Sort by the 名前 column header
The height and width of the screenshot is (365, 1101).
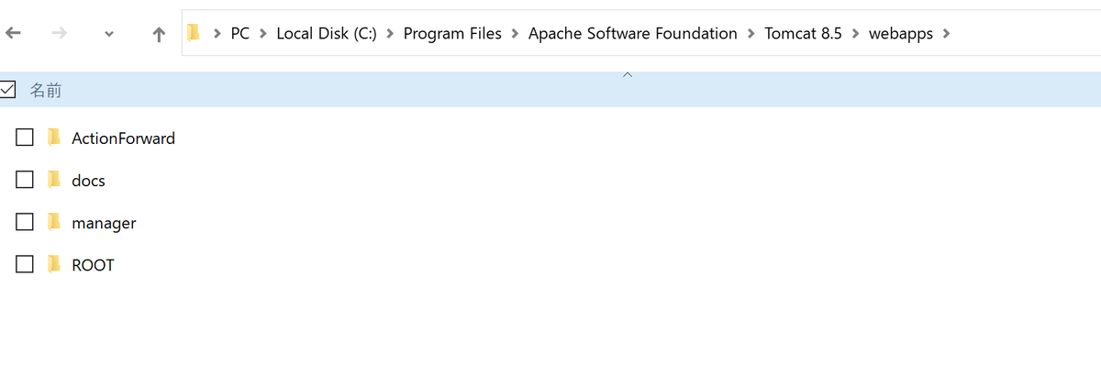pos(46,90)
